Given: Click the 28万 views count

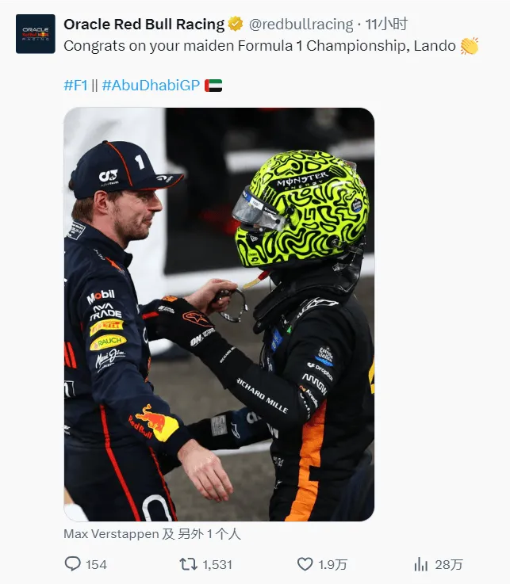Looking at the screenshot, I should [x=449, y=565].
